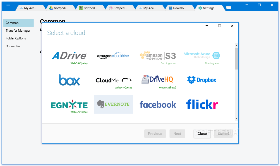The height and width of the screenshot is (166, 280).
Task: Click the Select a cloud heading
Action: (x=66, y=33)
